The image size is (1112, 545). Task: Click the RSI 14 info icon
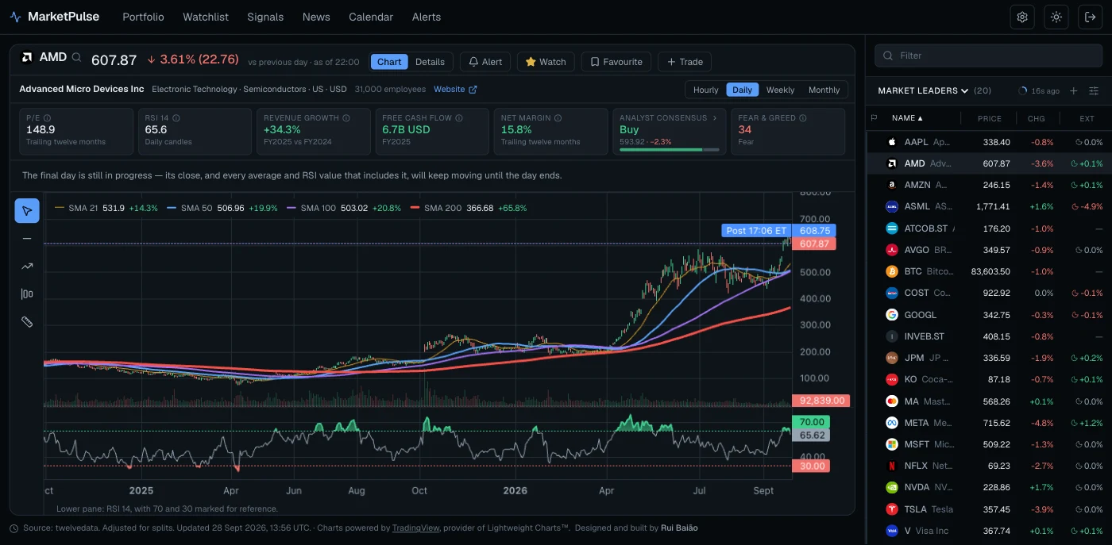tap(176, 118)
